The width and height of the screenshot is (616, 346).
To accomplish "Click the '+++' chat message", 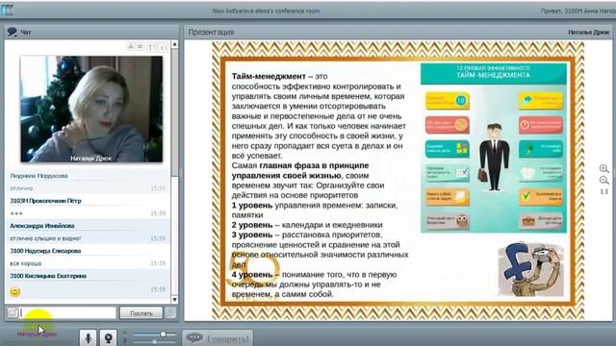I will [x=16, y=213].
